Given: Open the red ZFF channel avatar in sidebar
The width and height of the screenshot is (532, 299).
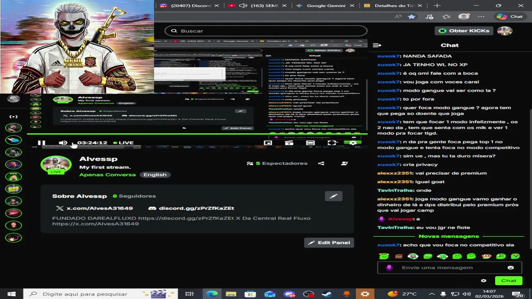Looking at the screenshot, I should [13, 213].
